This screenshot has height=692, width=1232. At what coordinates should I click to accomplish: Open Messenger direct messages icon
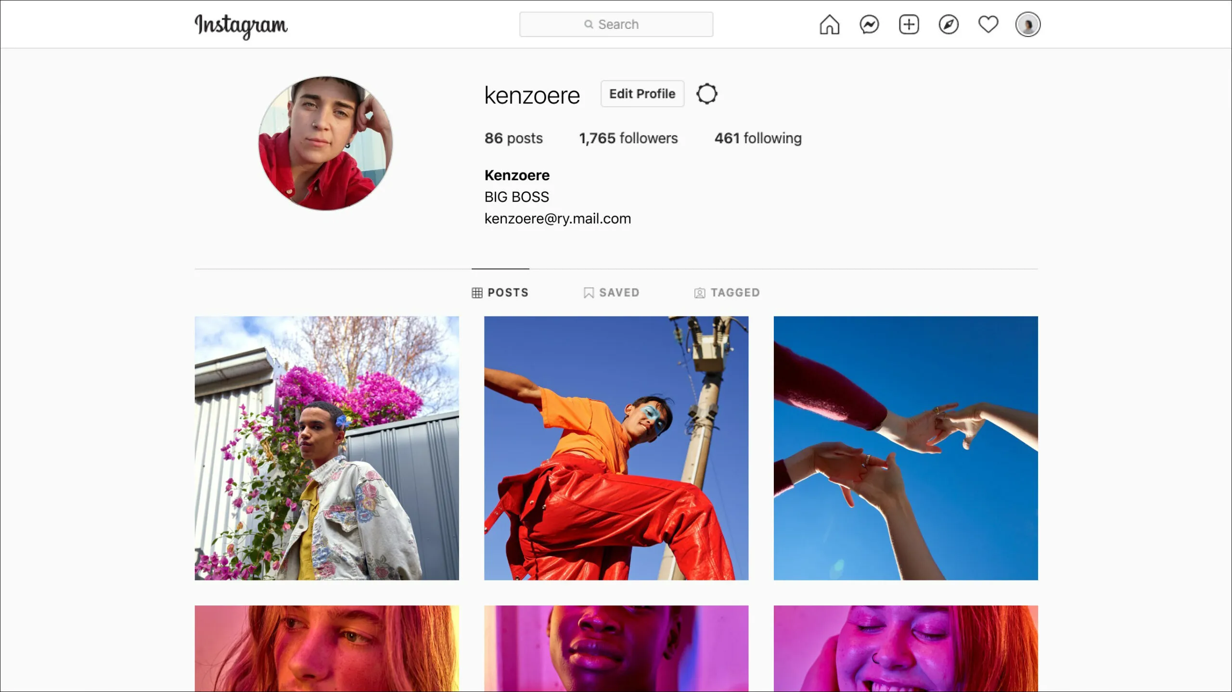869,25
